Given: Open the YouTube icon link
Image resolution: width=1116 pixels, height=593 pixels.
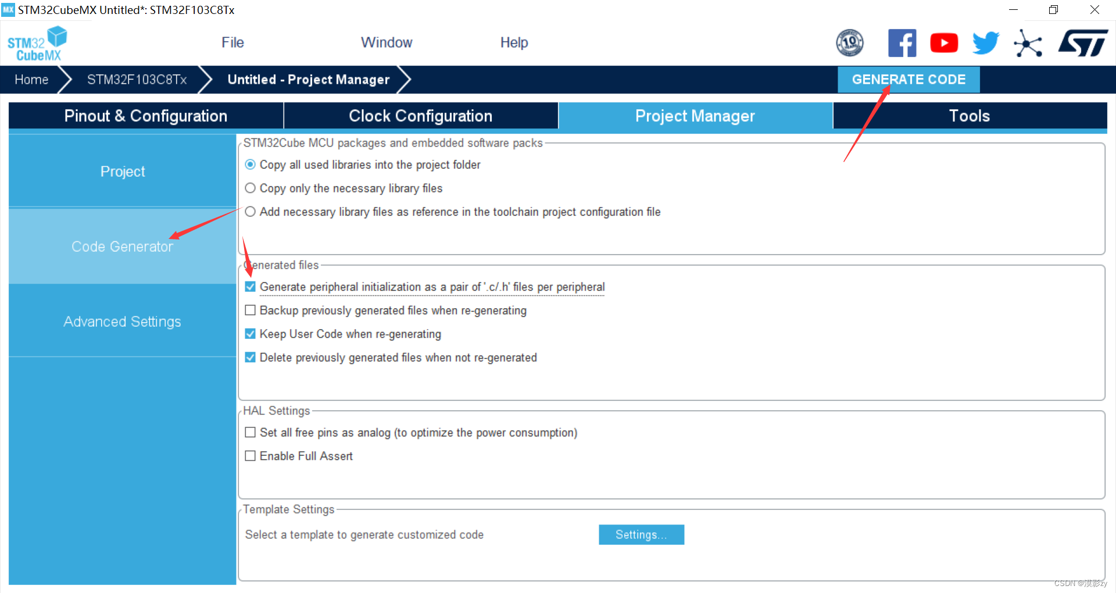Looking at the screenshot, I should [x=944, y=43].
